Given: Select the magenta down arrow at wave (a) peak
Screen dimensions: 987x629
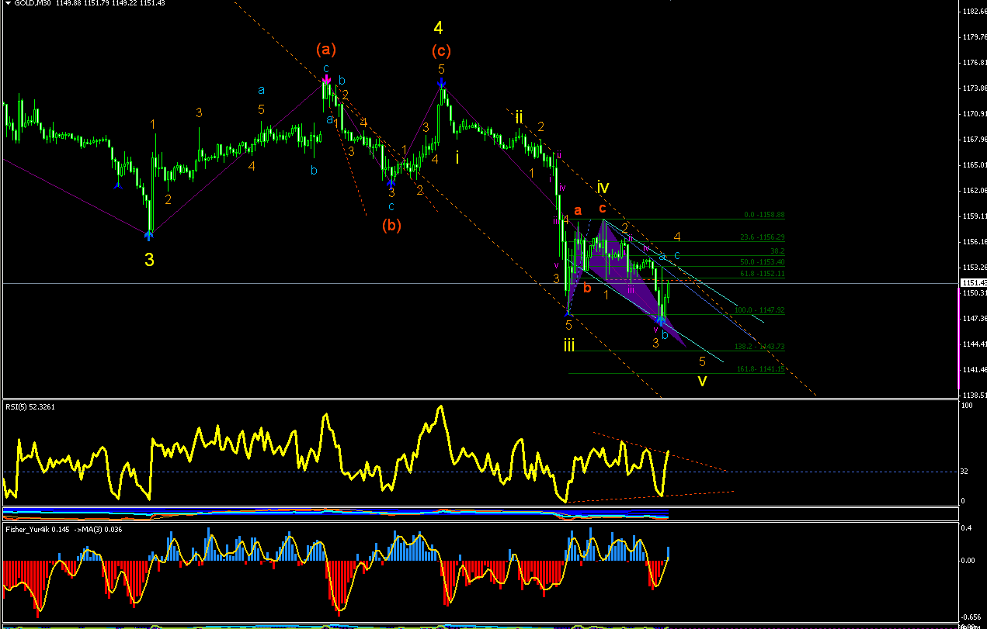Looking at the screenshot, I should [327, 78].
